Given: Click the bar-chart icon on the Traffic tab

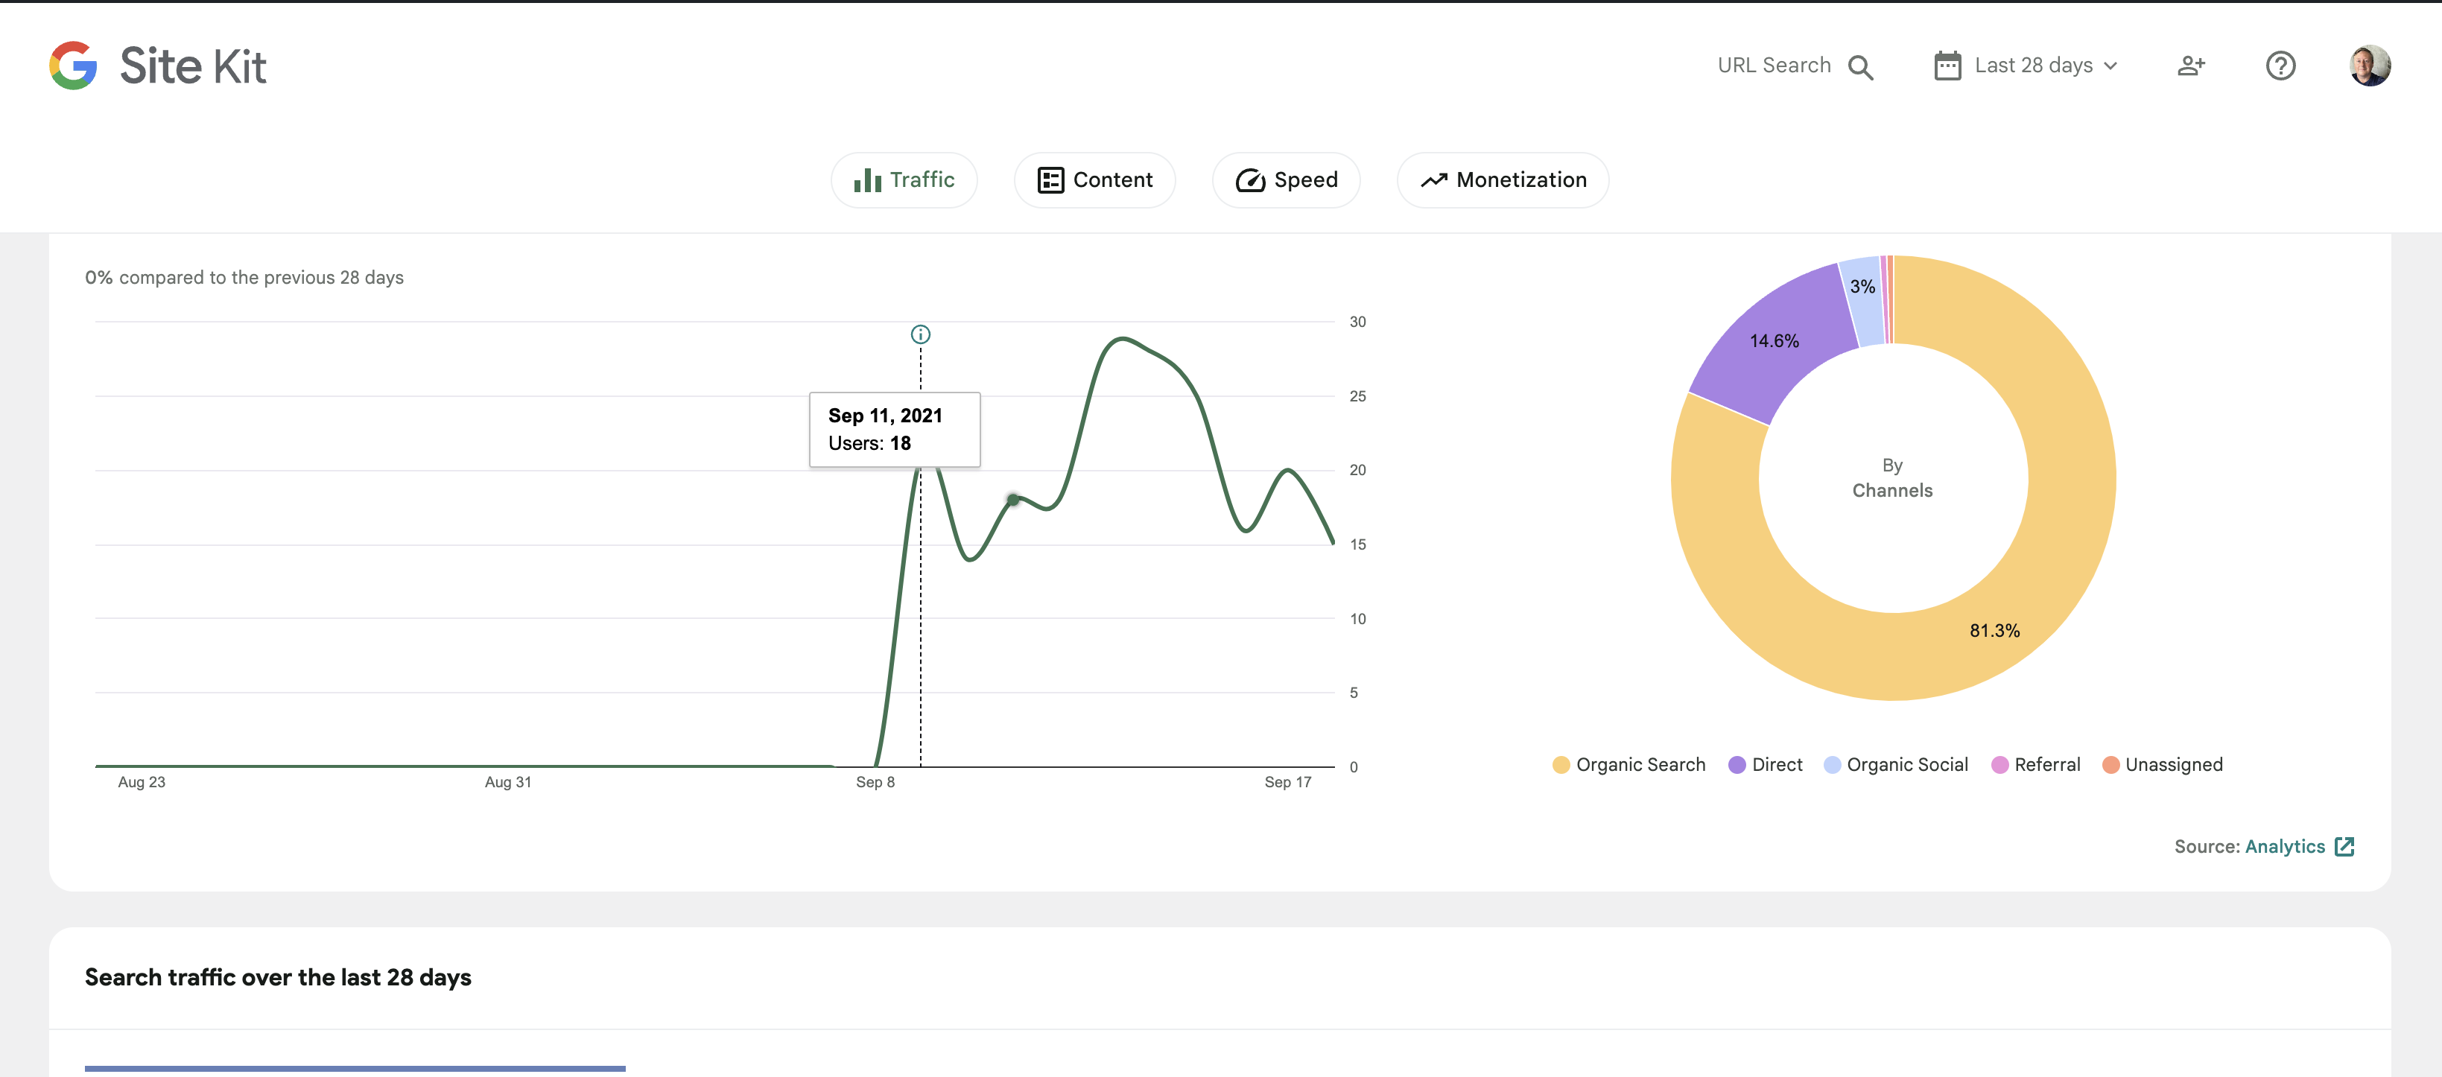Looking at the screenshot, I should point(869,179).
